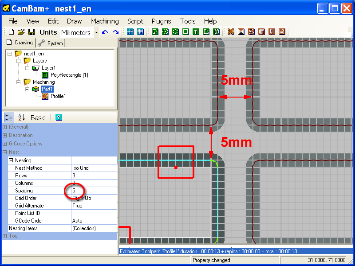
Task: Click the Profile machining operation toolbar icon
Action: (231, 32)
